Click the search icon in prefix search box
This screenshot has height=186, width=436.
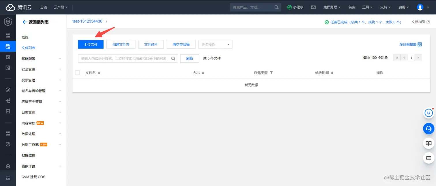[173, 58]
